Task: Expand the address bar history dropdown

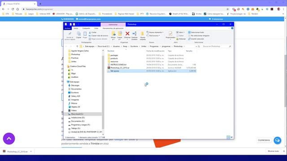Action: pyautogui.click(x=196, y=47)
